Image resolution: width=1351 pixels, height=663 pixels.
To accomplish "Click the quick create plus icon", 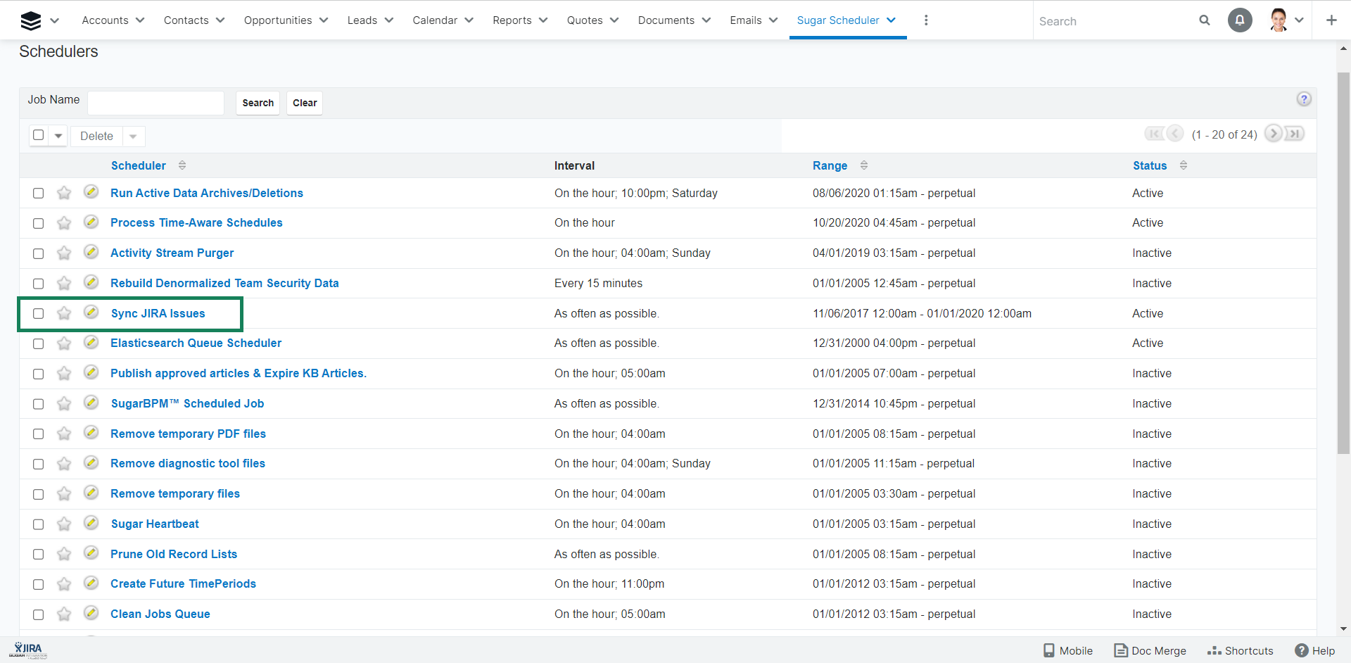I will pos(1331,20).
